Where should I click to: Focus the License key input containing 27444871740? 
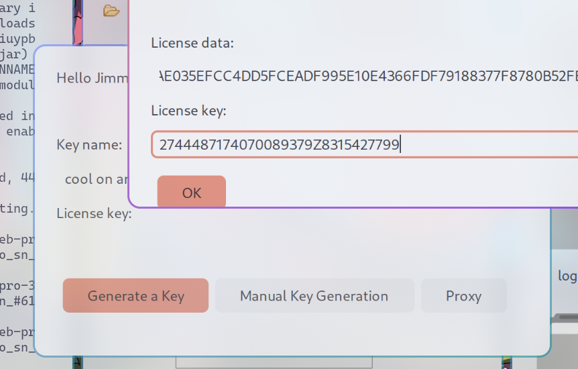(365, 144)
